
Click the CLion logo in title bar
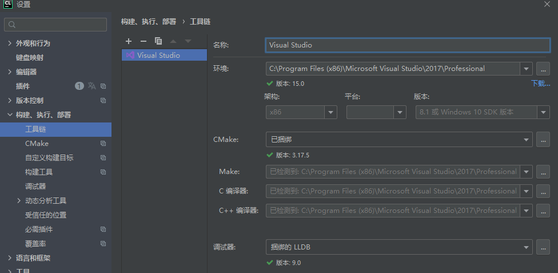(x=8, y=4)
